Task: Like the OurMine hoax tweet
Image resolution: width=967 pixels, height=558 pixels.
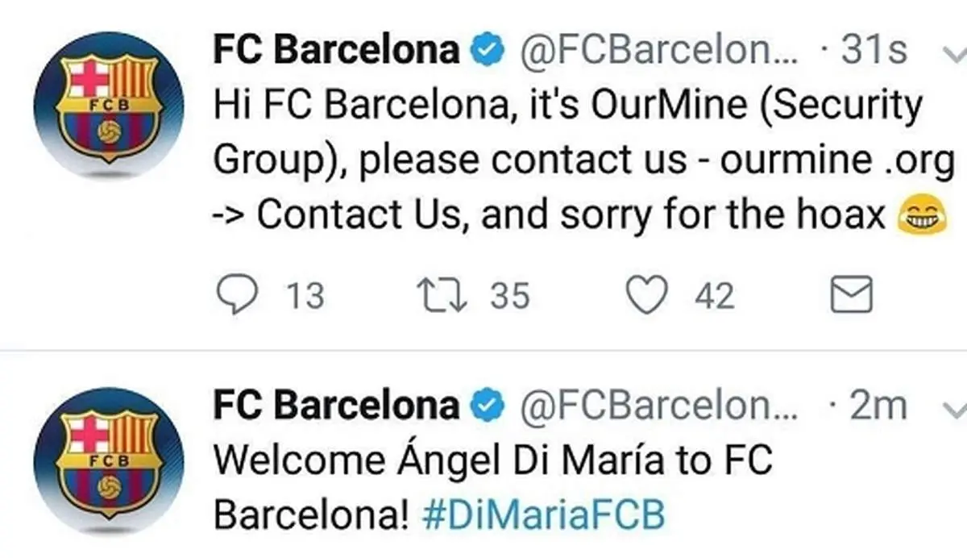Action: click(x=647, y=296)
